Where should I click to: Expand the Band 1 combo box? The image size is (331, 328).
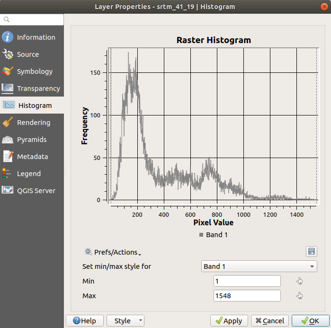[x=259, y=266]
